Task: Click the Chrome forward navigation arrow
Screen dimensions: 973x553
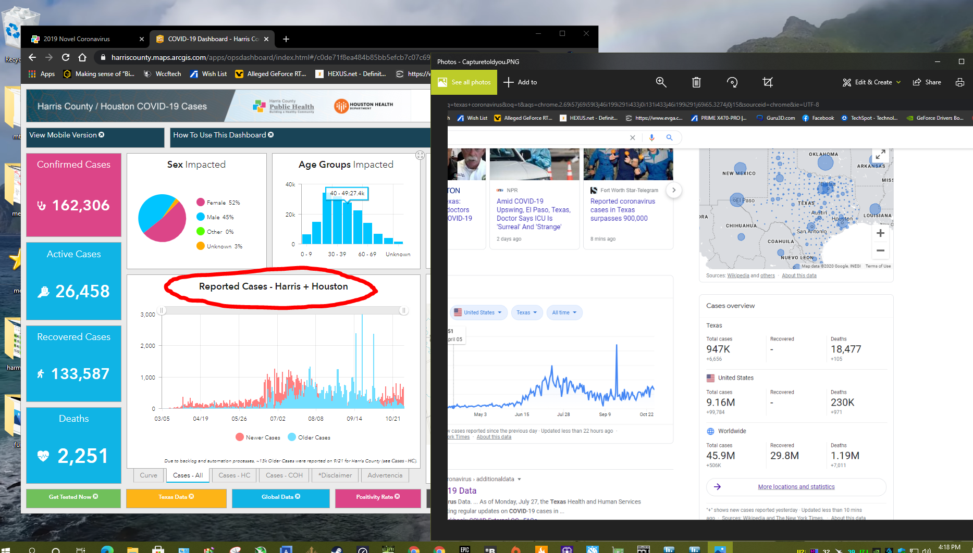Action: (49, 57)
